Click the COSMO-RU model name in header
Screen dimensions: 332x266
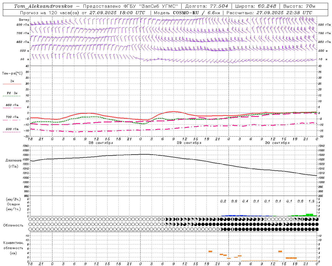coord(186,13)
